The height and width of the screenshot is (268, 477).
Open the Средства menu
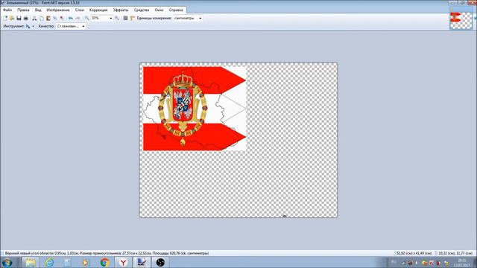tap(142, 10)
